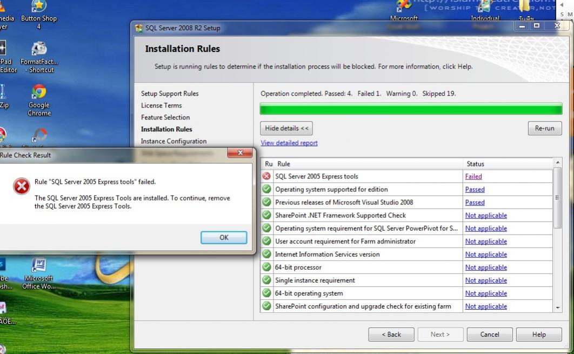Open Button Shop 4 desktop icon
This screenshot has height=354, width=574.
pos(39,15)
